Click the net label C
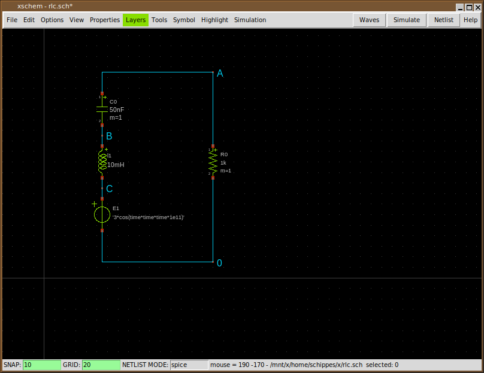This screenshot has width=484, height=373. (109, 189)
